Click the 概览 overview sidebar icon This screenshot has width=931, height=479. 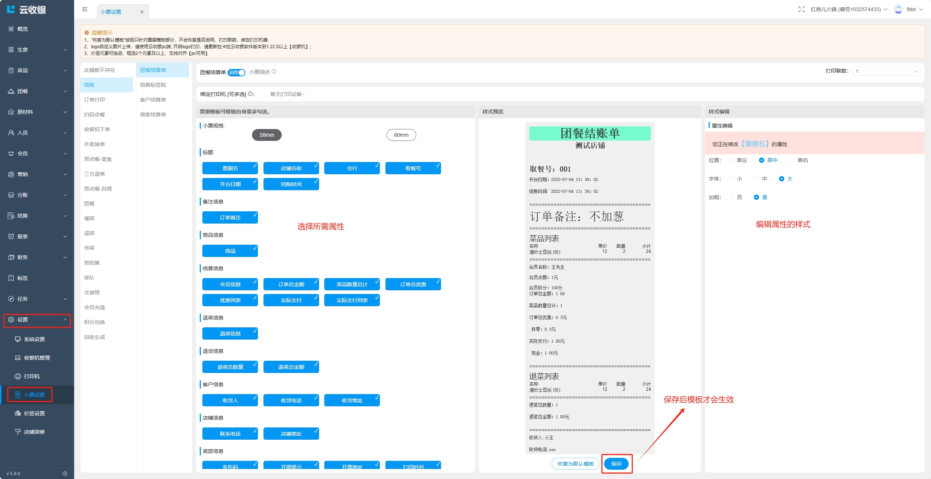[x=11, y=29]
